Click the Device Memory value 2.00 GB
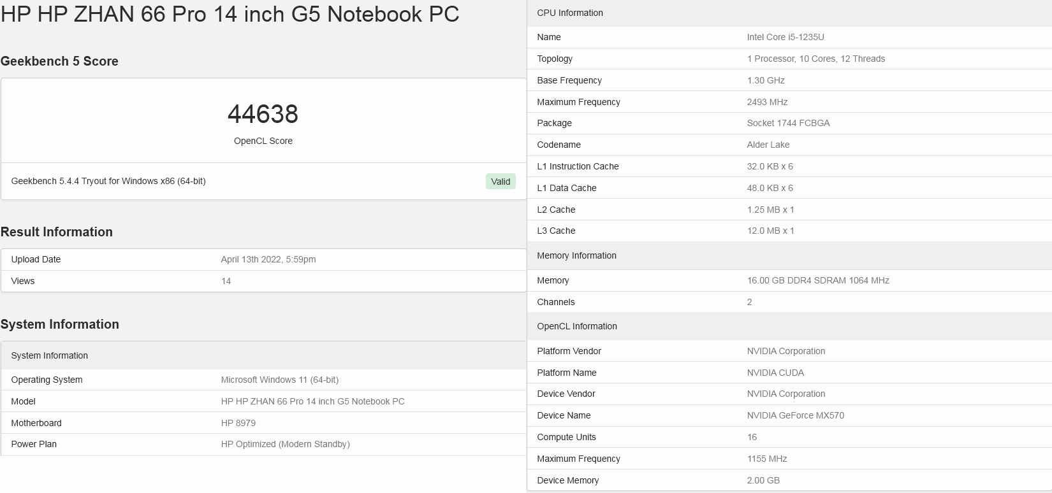1052x493 pixels. click(763, 480)
